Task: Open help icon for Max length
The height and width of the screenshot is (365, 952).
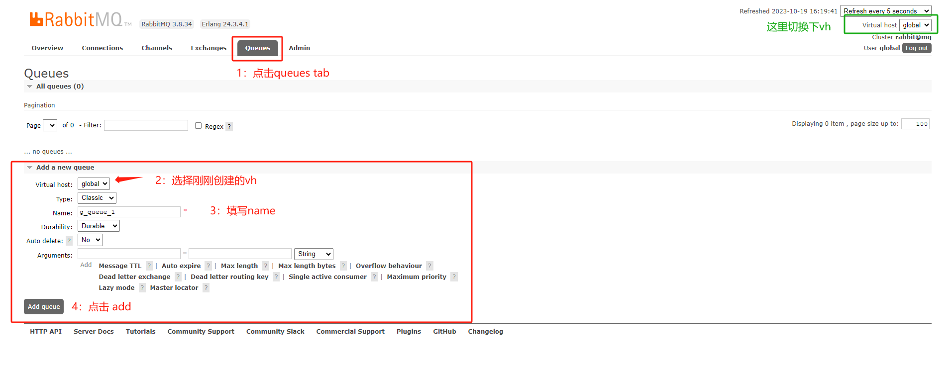Action: click(265, 266)
